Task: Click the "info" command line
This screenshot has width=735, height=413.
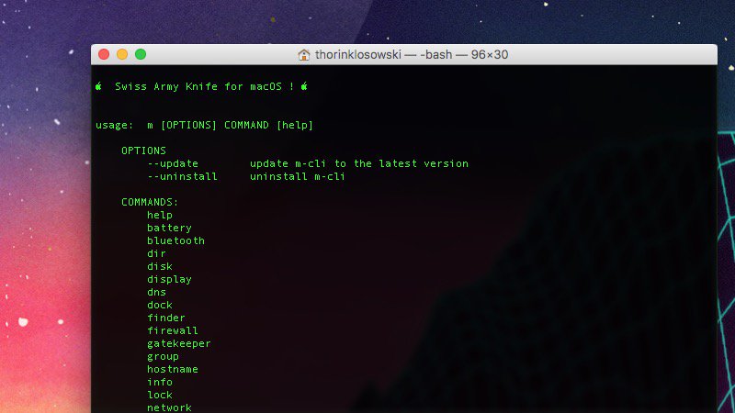Action: (x=160, y=382)
